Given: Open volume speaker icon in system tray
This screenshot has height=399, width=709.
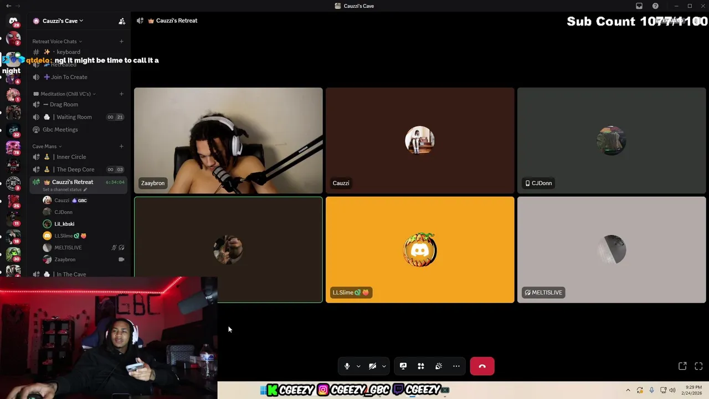Looking at the screenshot, I should [x=672, y=390].
